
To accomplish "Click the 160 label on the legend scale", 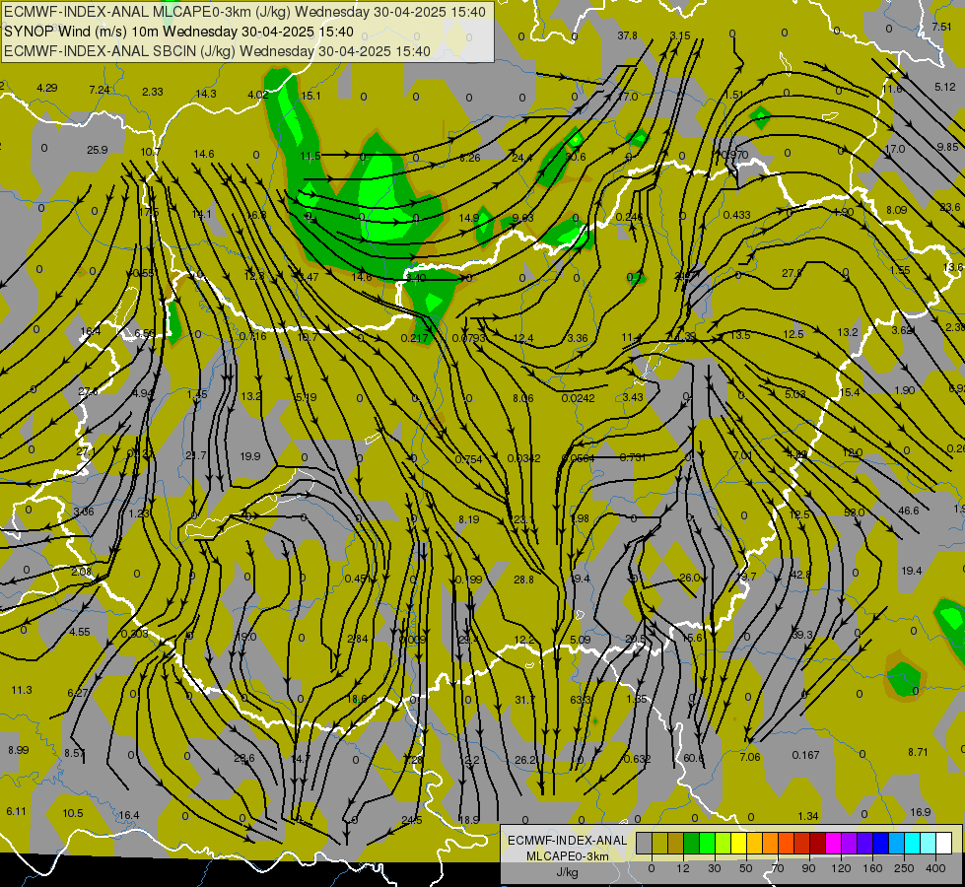I will click(872, 868).
